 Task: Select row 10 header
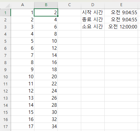coord(5,77)
